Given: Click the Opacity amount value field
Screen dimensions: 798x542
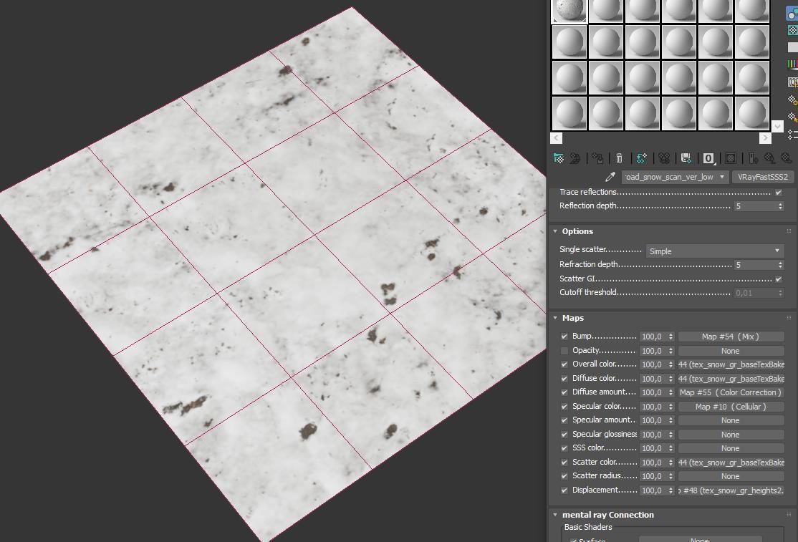Looking at the screenshot, I should point(653,351).
